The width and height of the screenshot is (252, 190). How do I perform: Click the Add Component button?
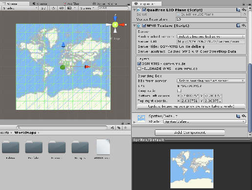[189, 132]
